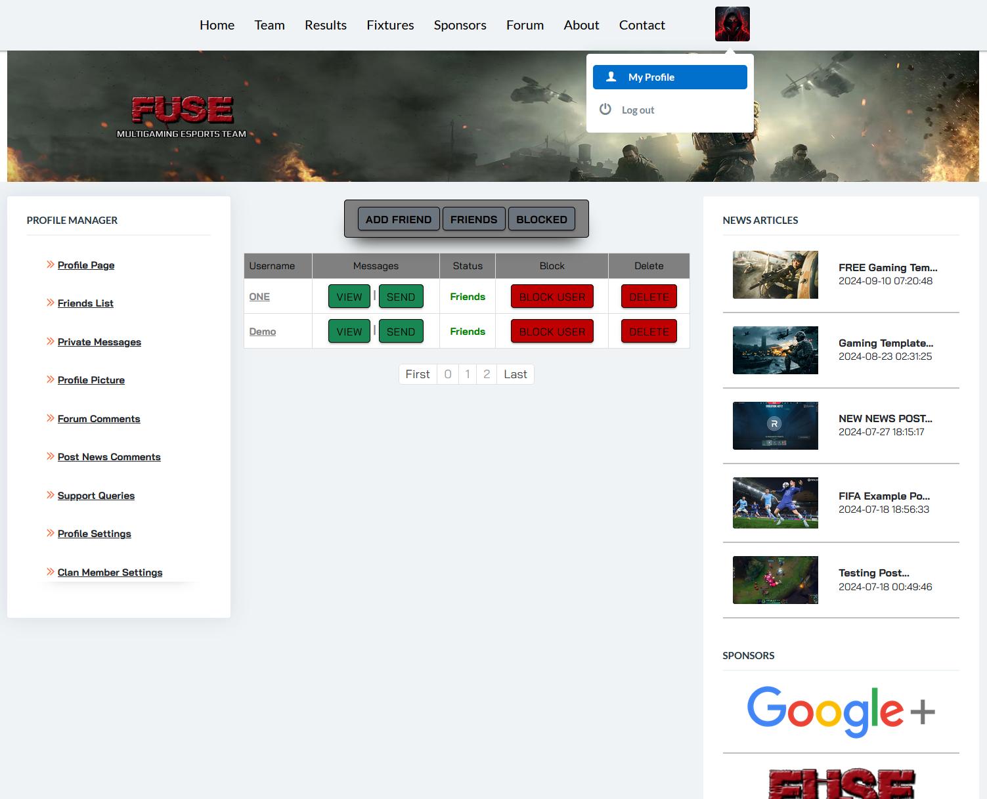Viewport: 987px width, 799px height.
Task: Go to page 2 in pagination
Action: pos(487,374)
